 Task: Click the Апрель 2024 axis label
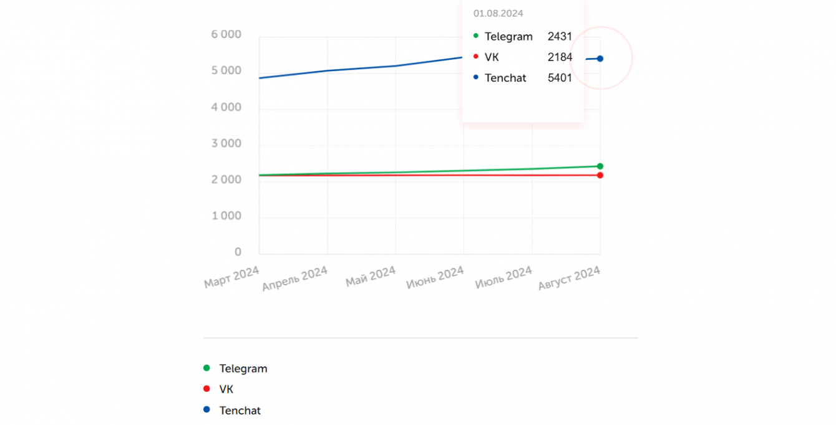[x=295, y=280]
